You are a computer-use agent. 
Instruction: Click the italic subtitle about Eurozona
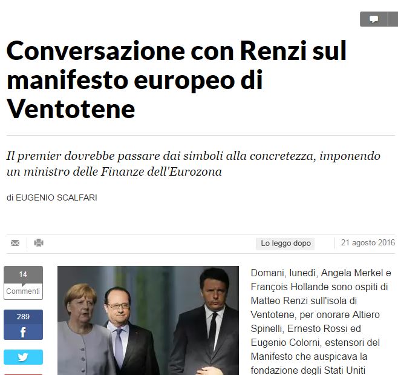point(193,164)
